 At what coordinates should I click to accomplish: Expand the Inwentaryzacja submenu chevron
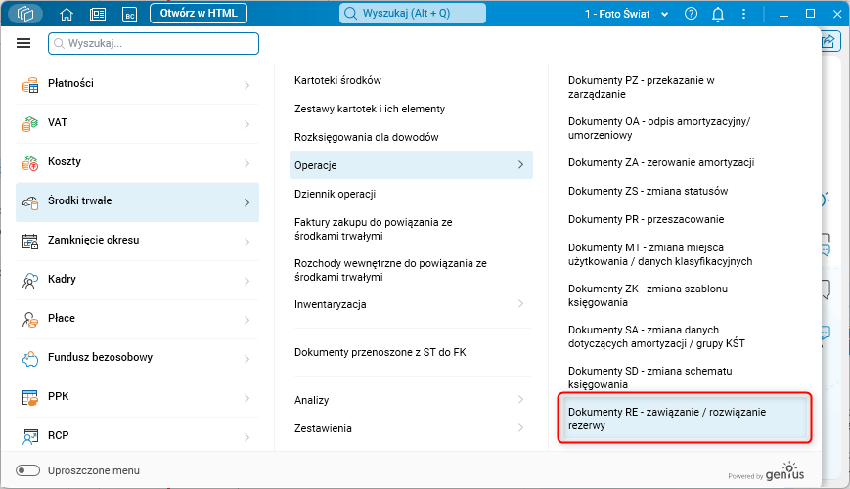(520, 303)
